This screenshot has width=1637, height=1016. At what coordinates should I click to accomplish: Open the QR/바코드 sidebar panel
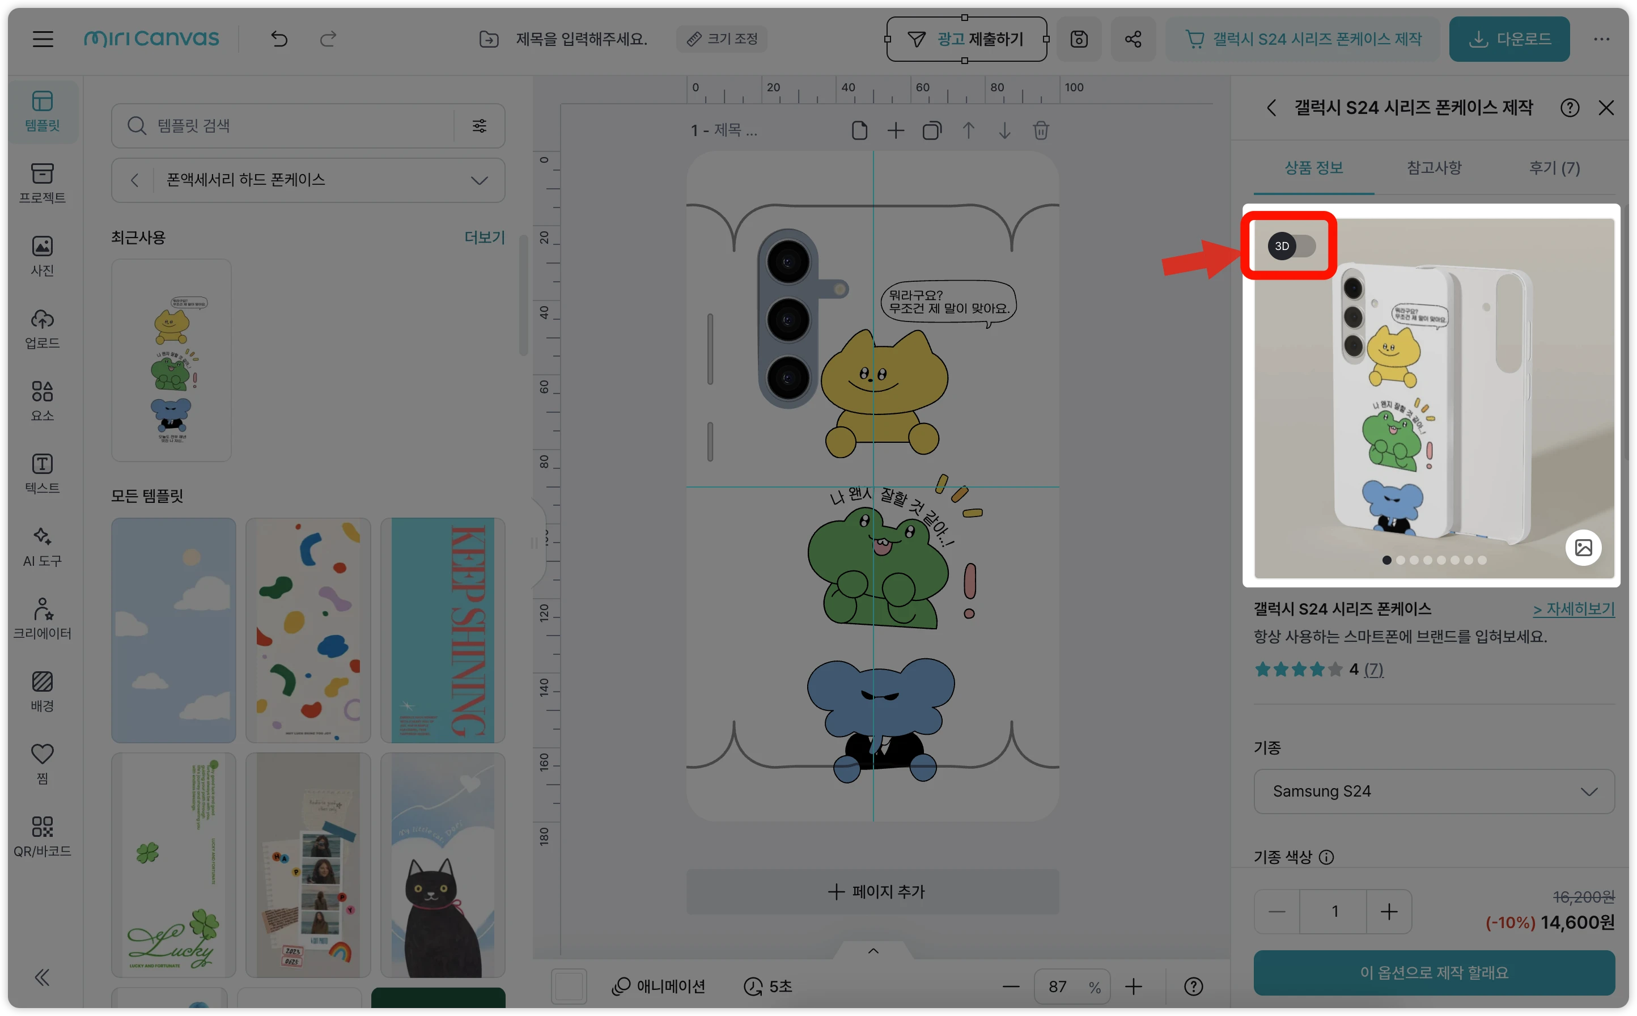(43, 836)
